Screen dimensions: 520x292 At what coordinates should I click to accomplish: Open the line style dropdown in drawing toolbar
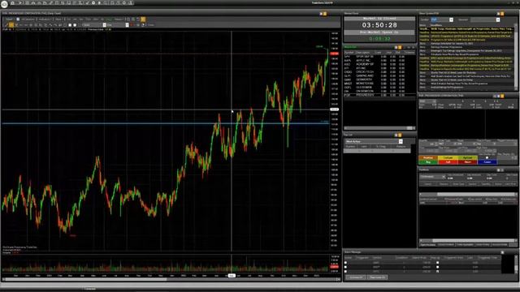coord(104,25)
